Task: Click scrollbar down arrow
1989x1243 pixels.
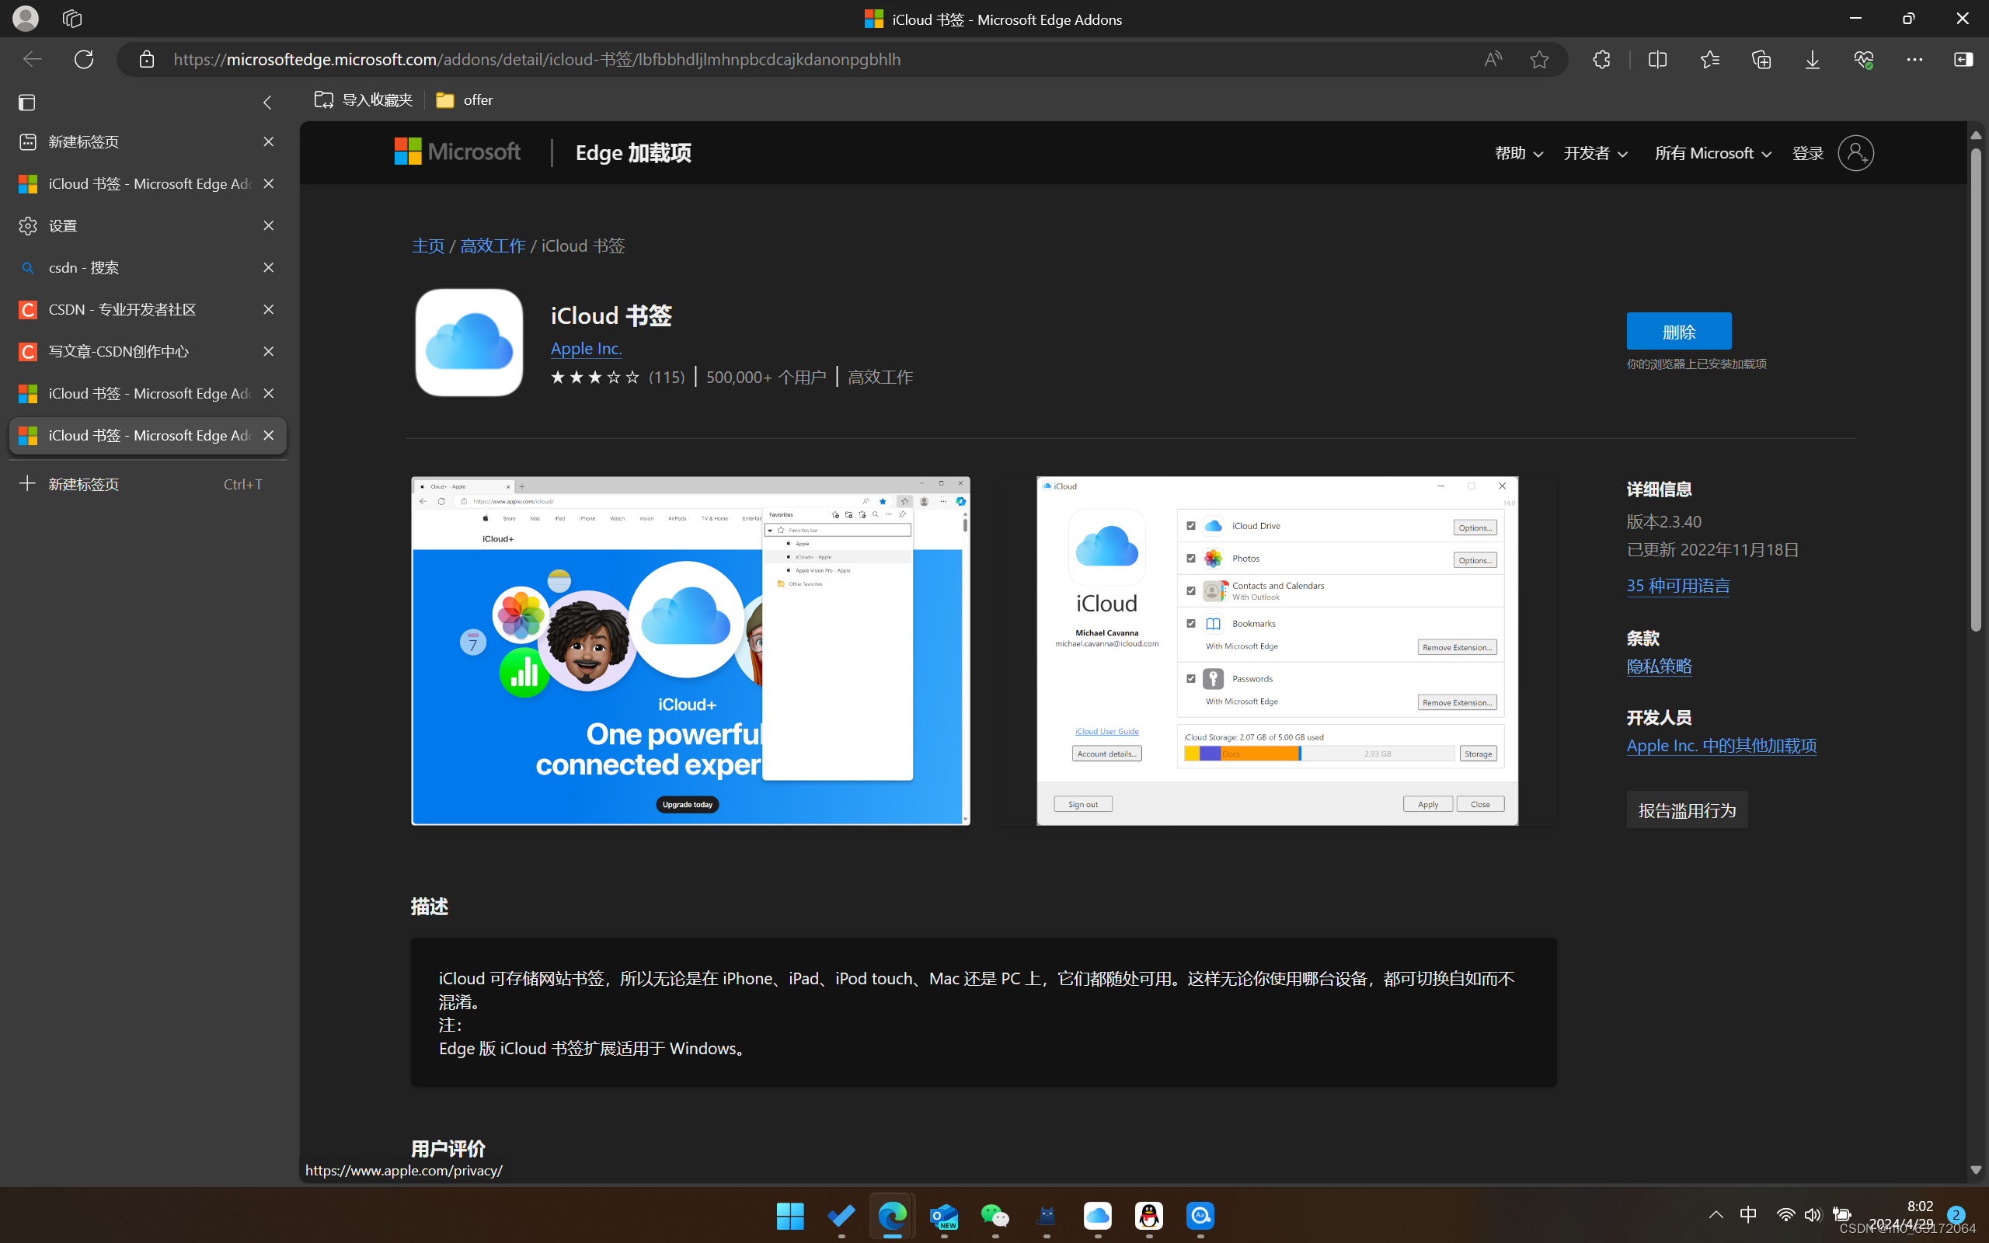Action: (1976, 1170)
